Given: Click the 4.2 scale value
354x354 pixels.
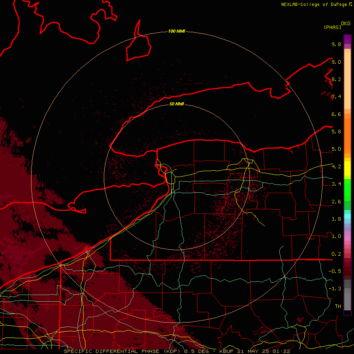Looking at the screenshot, I should [336, 167].
